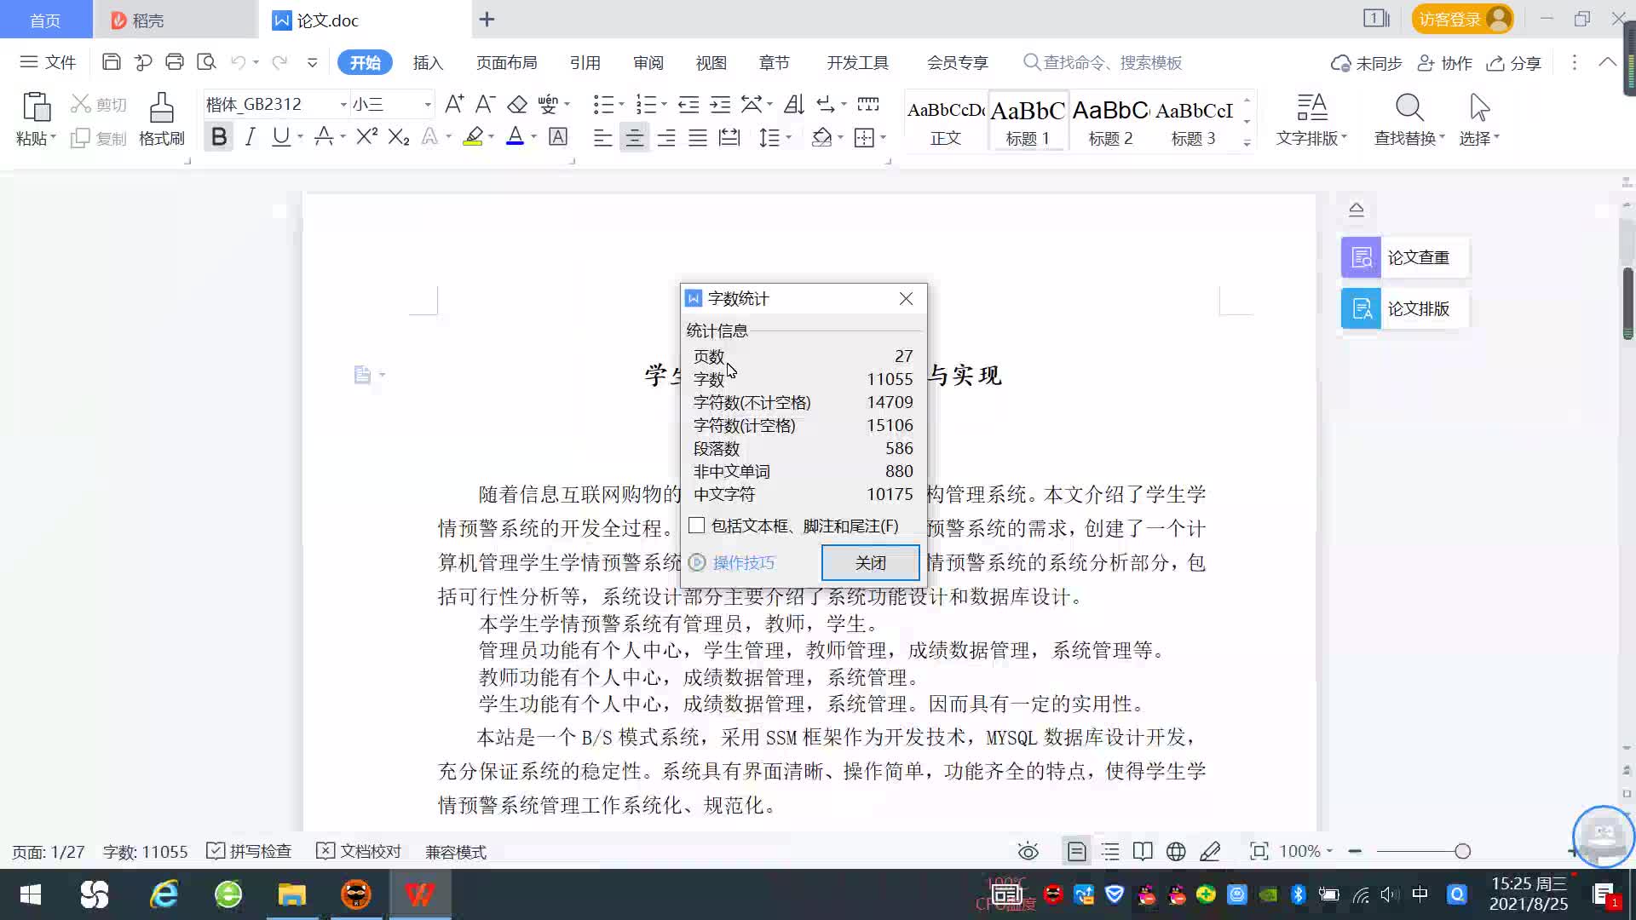Enable 包括文本框、脚注和尾注 checkbox
1636x920 pixels.
pyautogui.click(x=697, y=526)
